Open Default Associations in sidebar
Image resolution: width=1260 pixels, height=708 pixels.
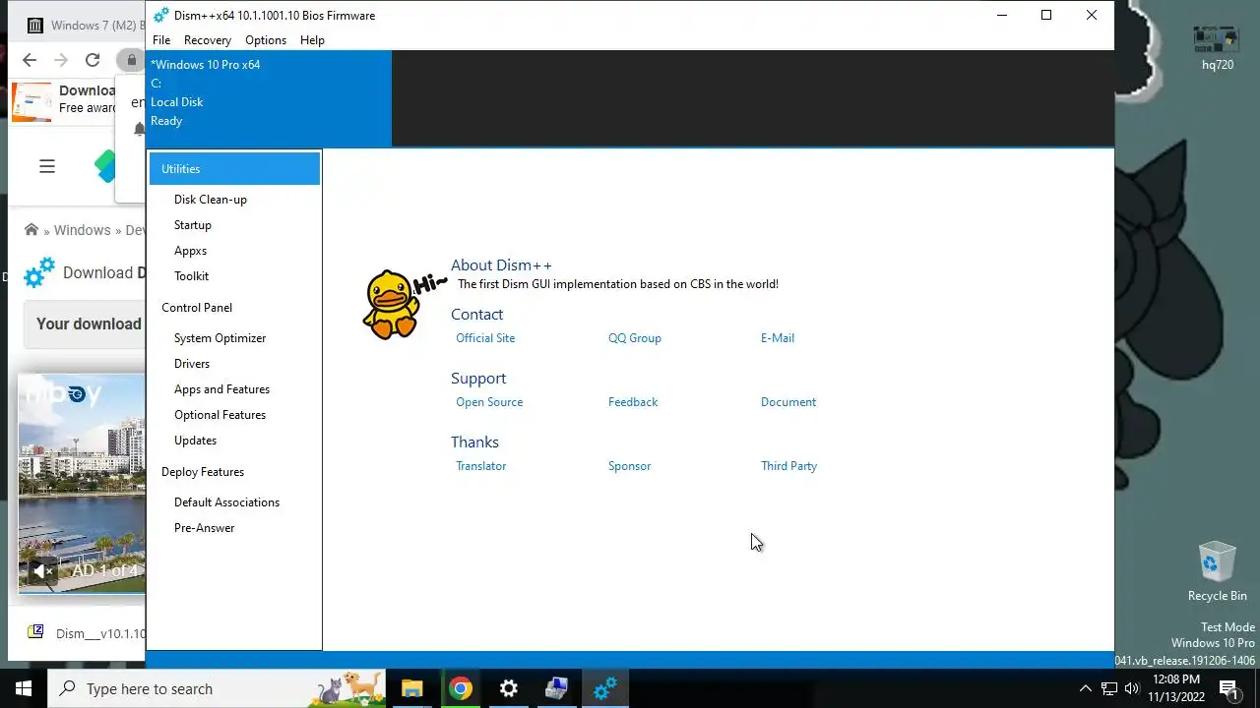(x=226, y=502)
